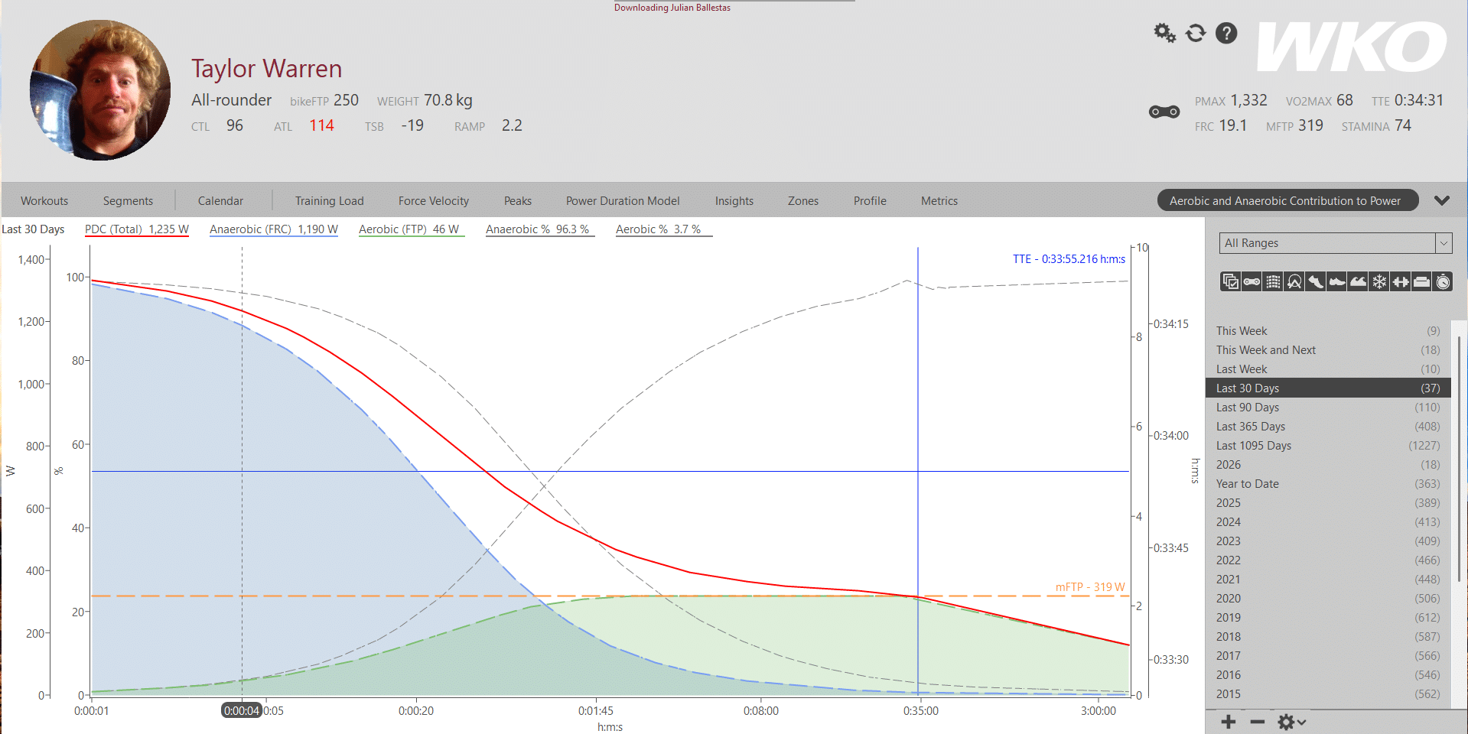1468x734 pixels.
Task: Add a new range with plus icon
Action: [x=1229, y=722]
